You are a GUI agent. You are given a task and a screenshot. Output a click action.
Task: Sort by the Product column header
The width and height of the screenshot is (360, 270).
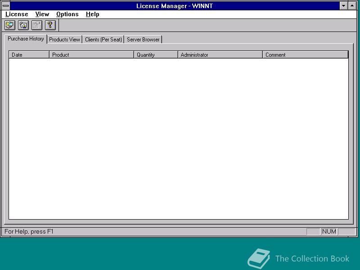point(92,54)
